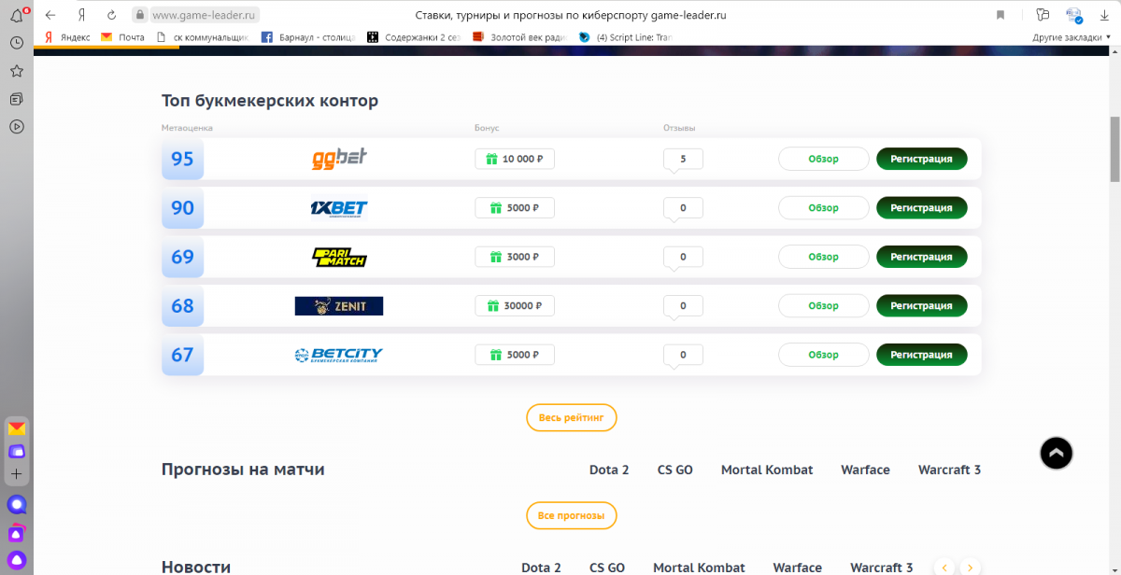The image size is (1121, 575).
Task: Select the Dota 2 tab in match predictions
Action: (x=609, y=470)
